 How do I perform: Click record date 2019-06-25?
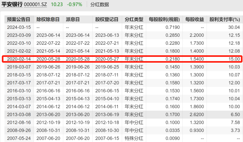(x=107, y=67)
